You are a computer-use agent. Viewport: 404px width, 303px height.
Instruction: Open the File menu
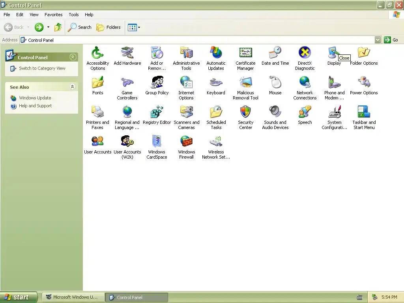coord(7,15)
